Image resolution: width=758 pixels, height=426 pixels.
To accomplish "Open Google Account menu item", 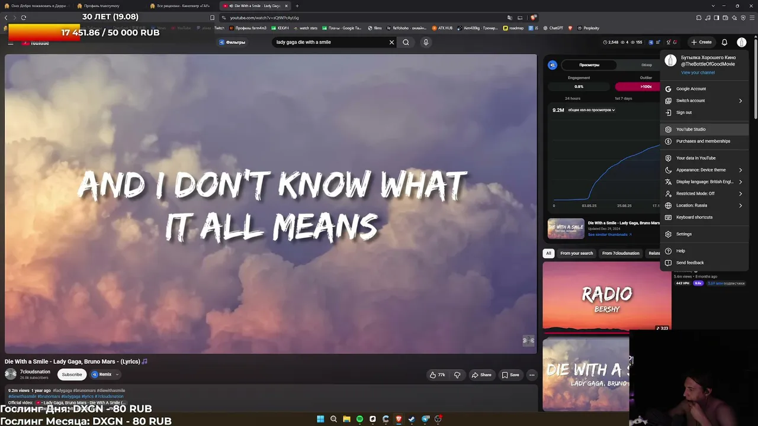I will [x=704, y=89].
